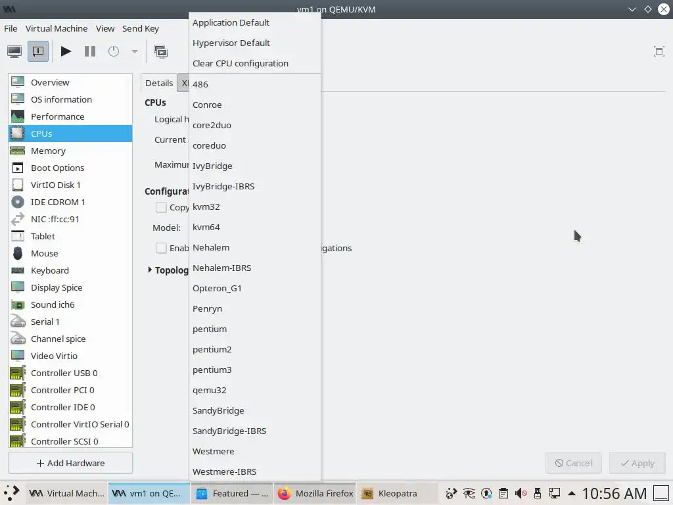673x505 pixels.
Task: Pick the Penryn CPU model
Action: point(255,309)
